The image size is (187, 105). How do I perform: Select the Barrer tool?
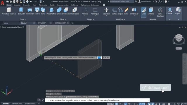(43, 11)
